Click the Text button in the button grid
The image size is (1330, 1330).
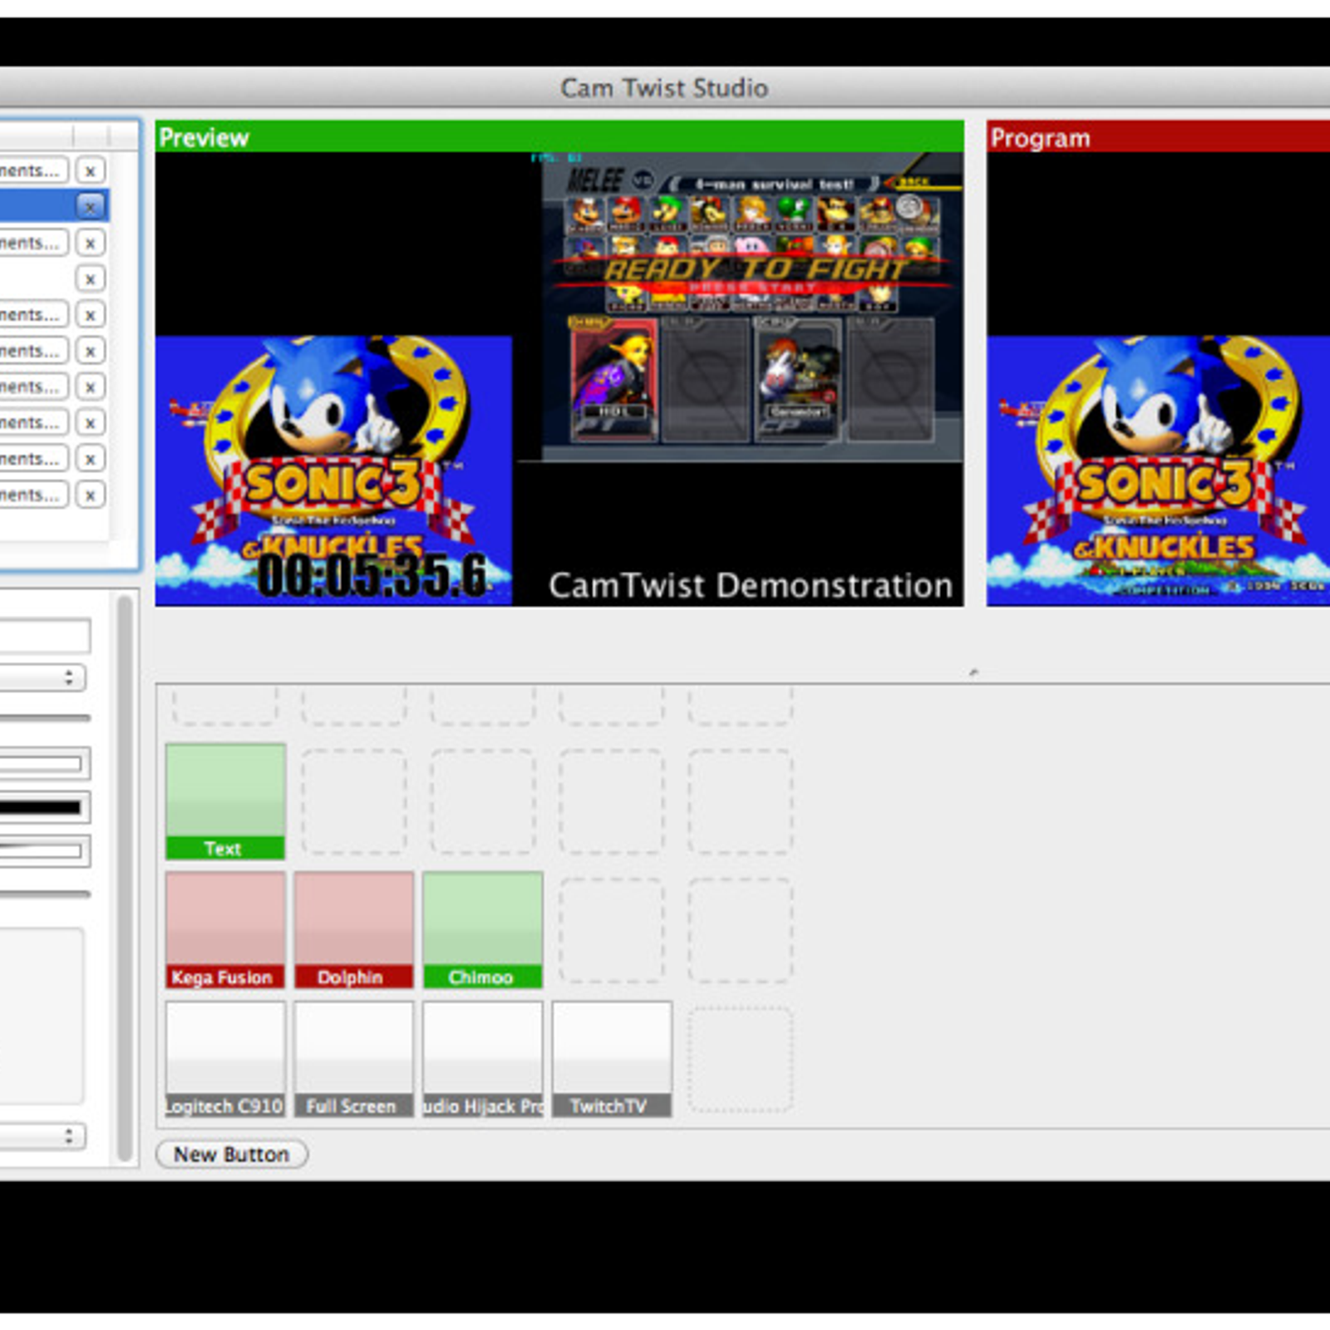tap(225, 801)
